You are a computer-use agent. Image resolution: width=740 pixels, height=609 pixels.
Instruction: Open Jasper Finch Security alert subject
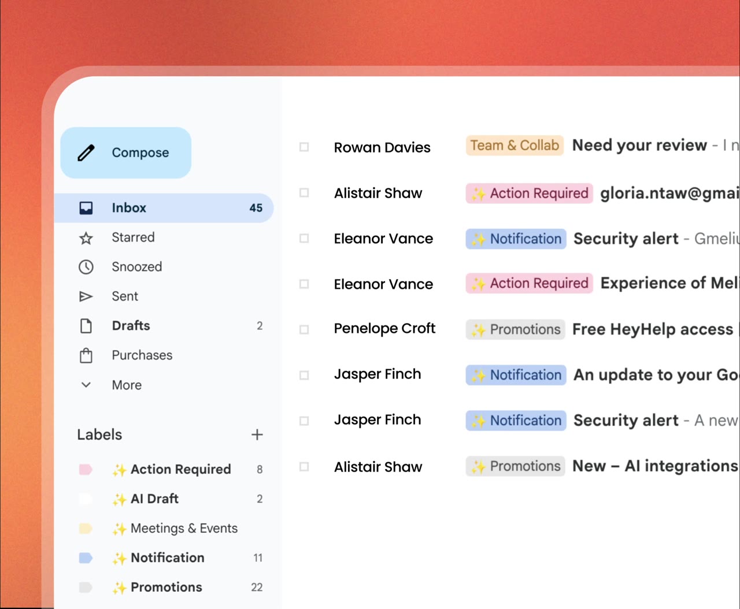click(626, 421)
